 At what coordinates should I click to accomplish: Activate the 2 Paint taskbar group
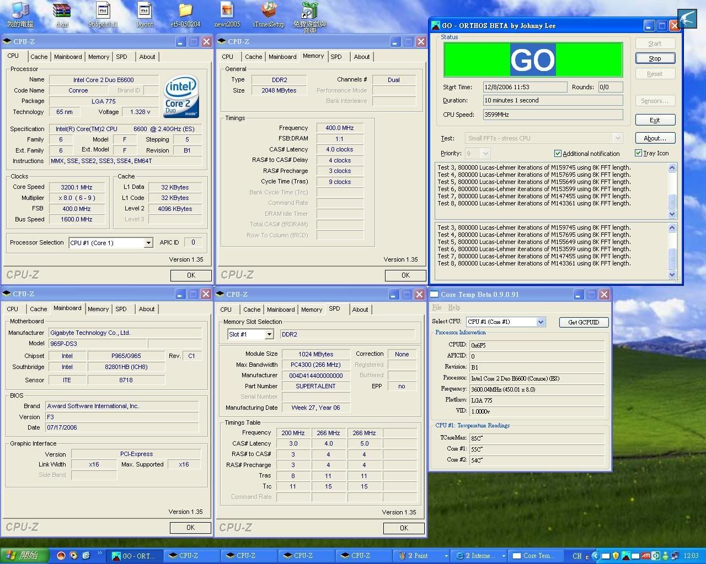point(421,556)
